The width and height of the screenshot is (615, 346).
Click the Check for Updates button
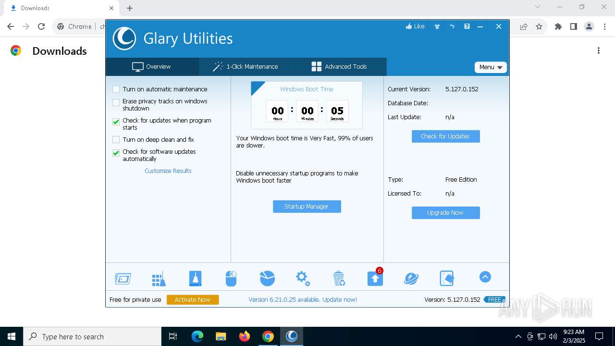coord(445,136)
